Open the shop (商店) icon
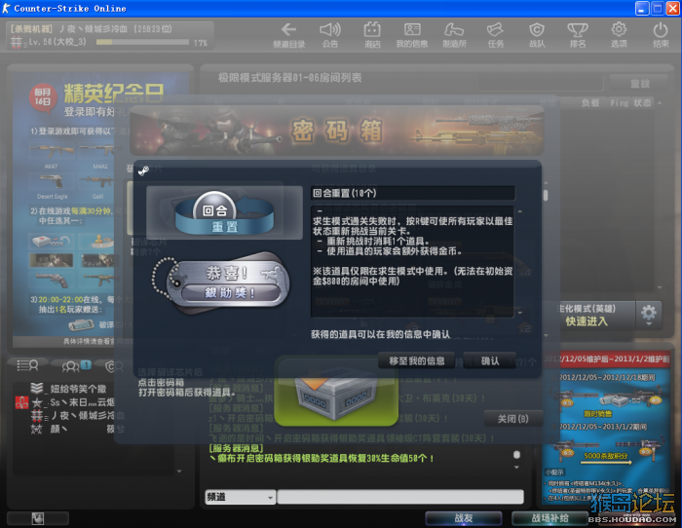 point(372,35)
